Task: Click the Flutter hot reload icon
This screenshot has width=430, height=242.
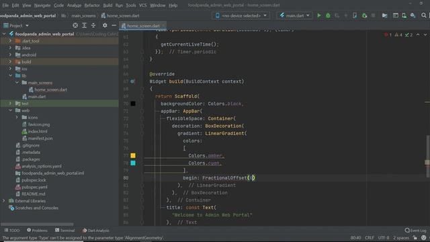Action: [346, 15]
